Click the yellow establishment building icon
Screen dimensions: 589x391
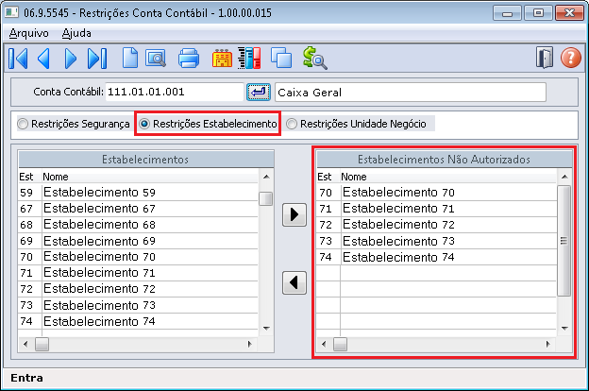pos(222,59)
